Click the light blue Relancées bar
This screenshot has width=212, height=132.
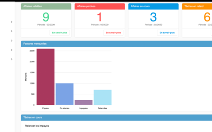[x=103, y=97]
